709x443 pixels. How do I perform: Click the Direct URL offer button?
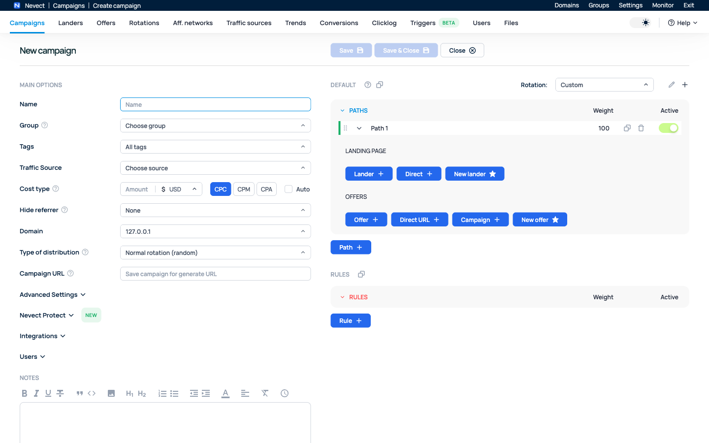419,220
